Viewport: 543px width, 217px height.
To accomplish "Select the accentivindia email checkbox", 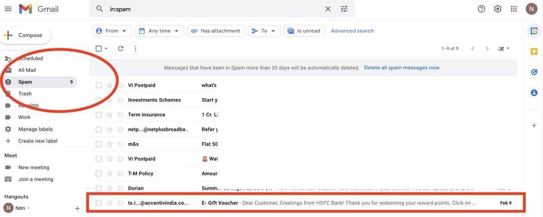I will (x=99, y=203).
